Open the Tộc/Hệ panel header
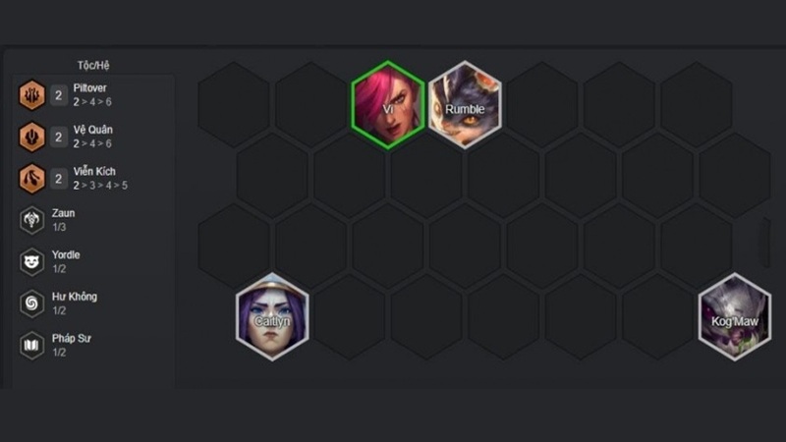The height and width of the screenshot is (442, 786). [93, 65]
